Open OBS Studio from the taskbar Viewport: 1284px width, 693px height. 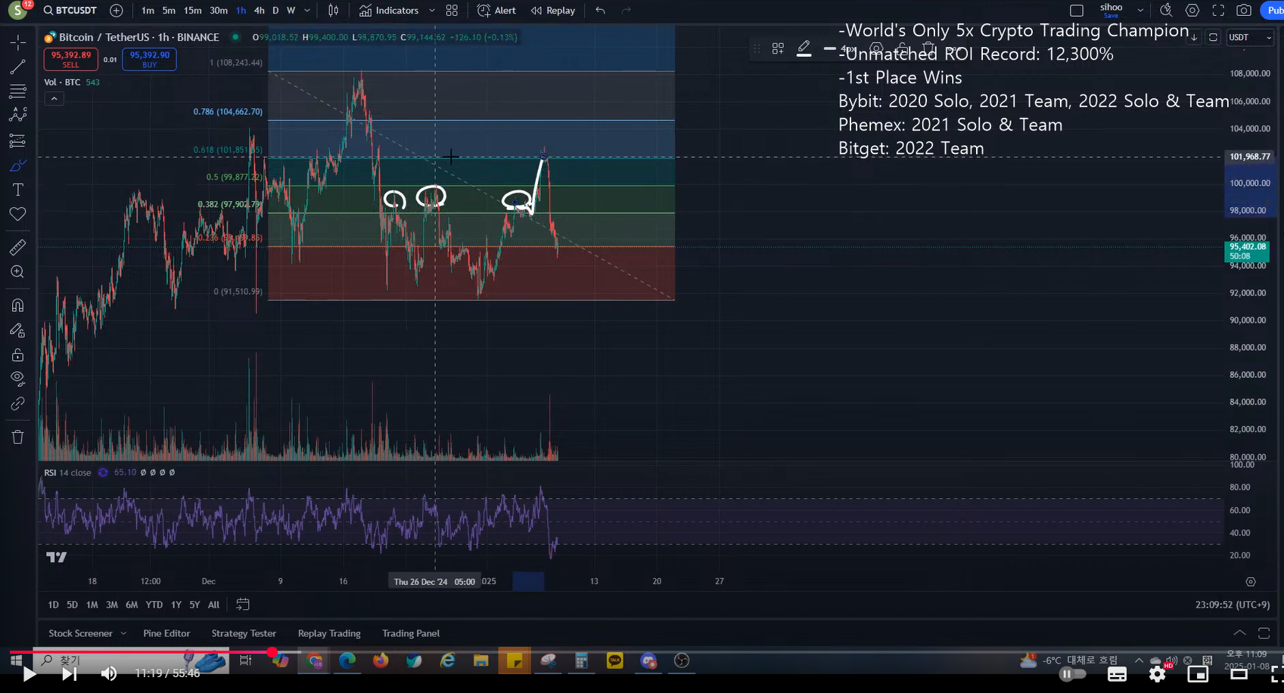coord(682,661)
